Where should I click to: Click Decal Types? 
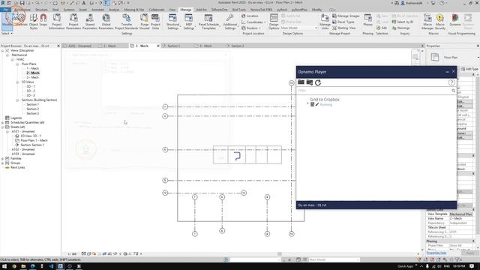(343, 22)
